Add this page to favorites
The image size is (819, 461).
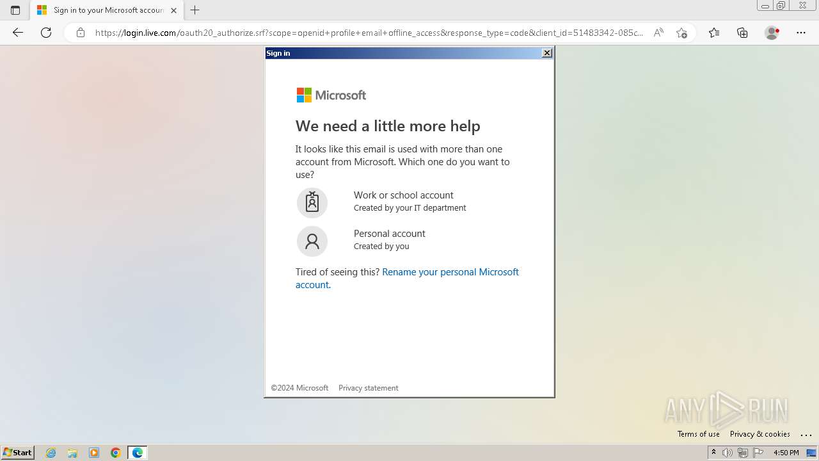pos(681,33)
